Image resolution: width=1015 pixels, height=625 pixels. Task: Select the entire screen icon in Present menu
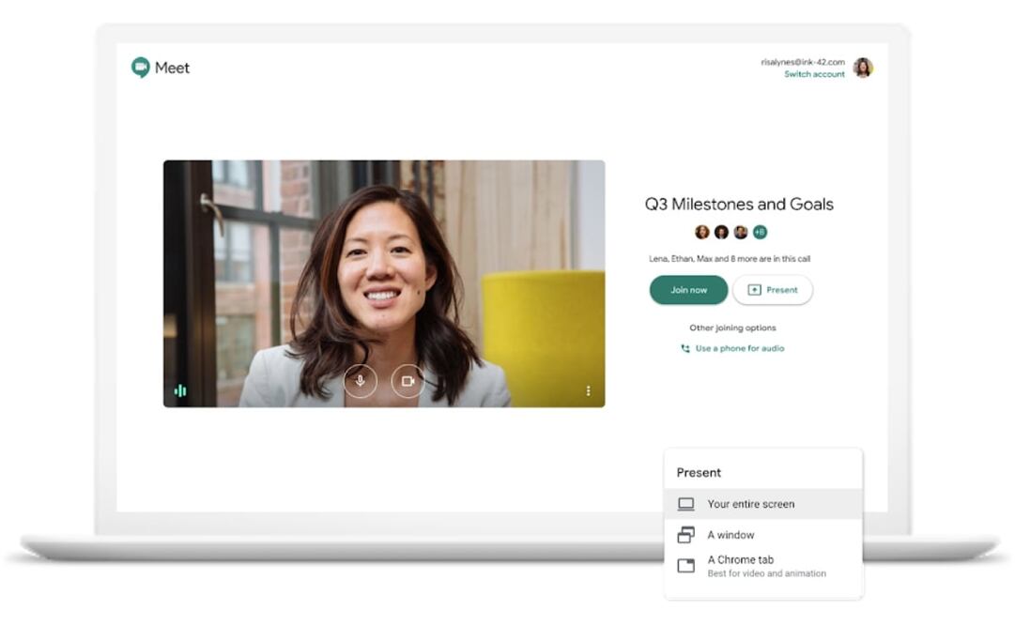(684, 503)
